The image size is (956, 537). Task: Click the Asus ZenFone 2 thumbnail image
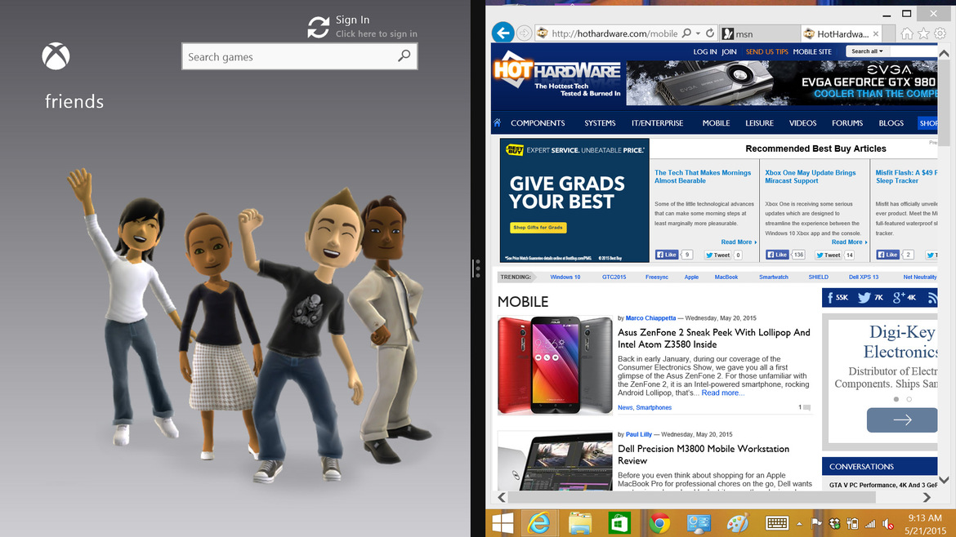pos(555,366)
